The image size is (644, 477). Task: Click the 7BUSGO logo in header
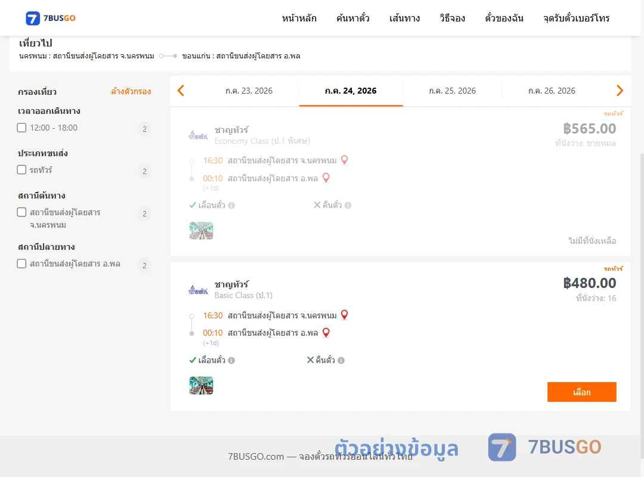pyautogui.click(x=51, y=18)
